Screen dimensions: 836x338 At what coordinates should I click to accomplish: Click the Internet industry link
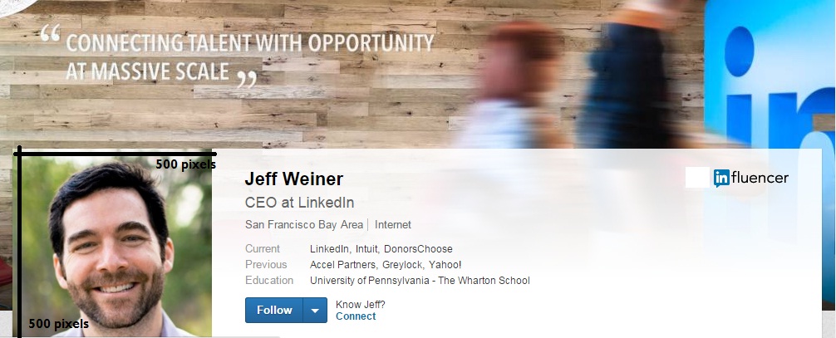(393, 225)
